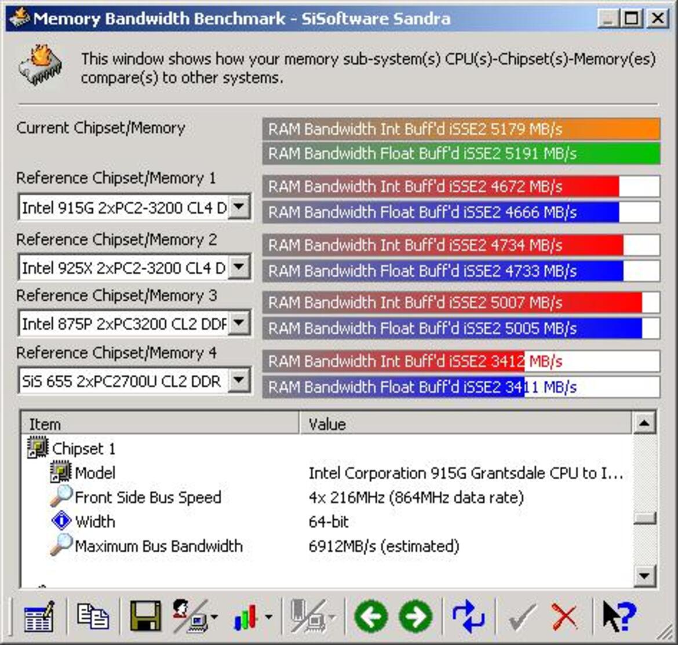Viewport: 678px width, 645px height.
Task: Click the green Float Buff'd 5191 MB/s bar
Action: (x=461, y=154)
